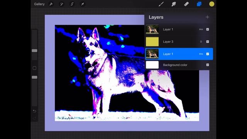Toggle visibility checkbox of Layer 3
Screen dimensions: 247x139
coord(208,42)
